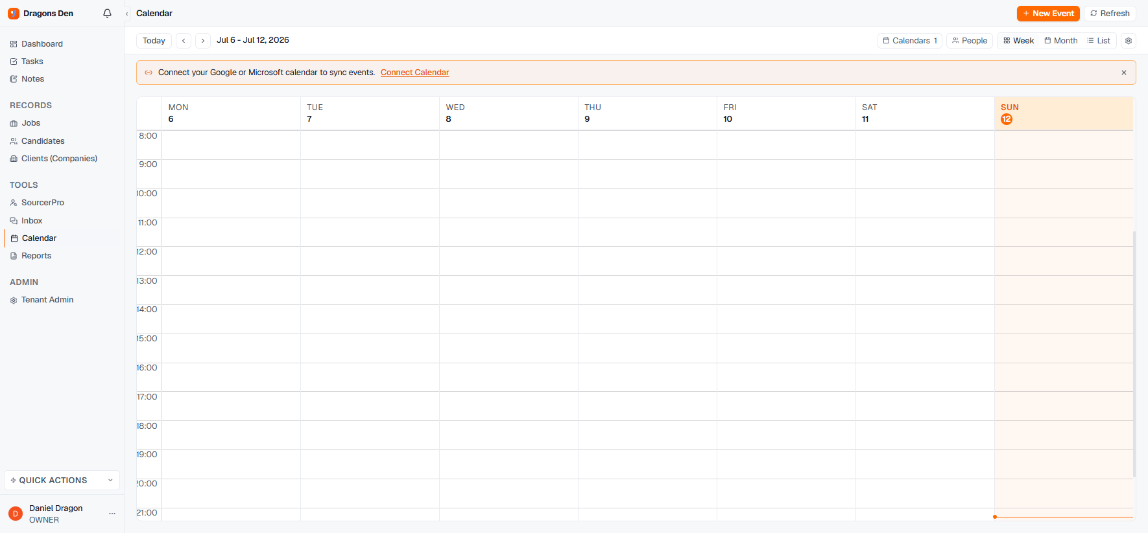The height and width of the screenshot is (533, 1148).
Task: Refresh the calendar
Action: coord(1110,13)
